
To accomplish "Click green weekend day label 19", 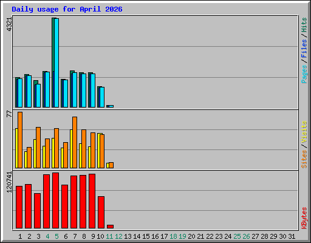I will pos(182,236).
